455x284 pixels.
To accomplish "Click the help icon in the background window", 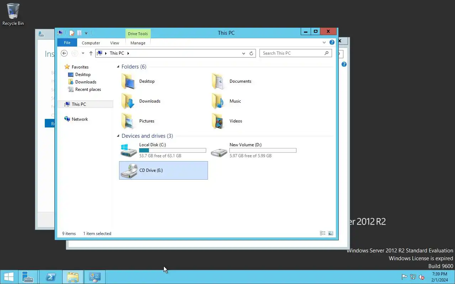I will [x=344, y=64].
